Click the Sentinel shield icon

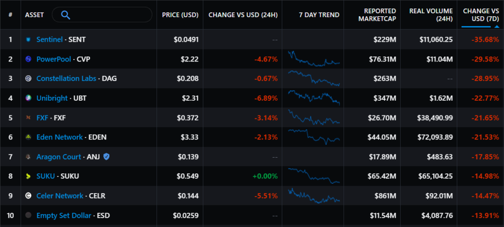29,39
